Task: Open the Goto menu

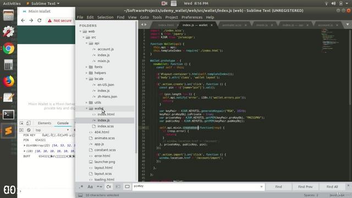Action: coord(144,17)
